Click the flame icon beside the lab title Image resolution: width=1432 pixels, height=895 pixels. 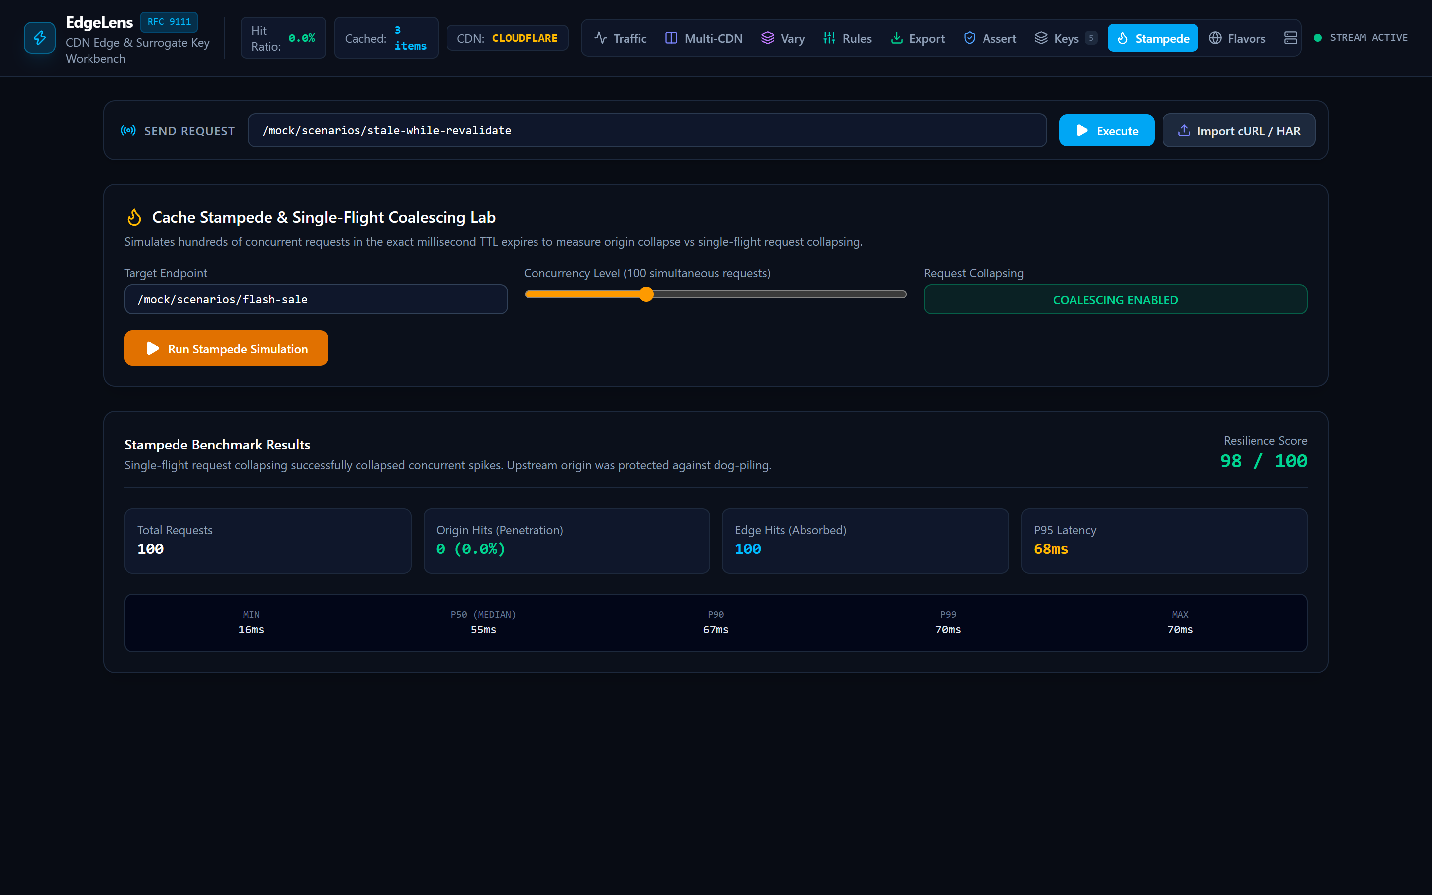(134, 217)
